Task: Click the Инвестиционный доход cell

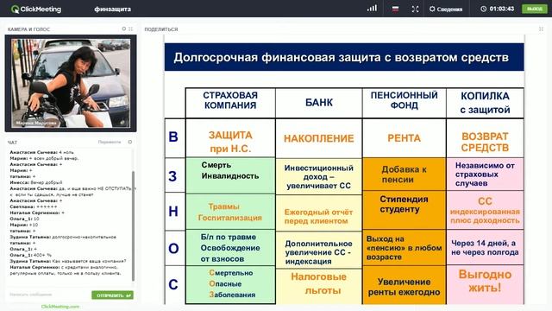Action: point(319,176)
